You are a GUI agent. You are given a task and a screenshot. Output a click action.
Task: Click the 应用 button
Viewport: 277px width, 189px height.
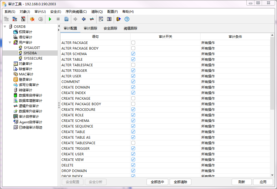click(x=263, y=182)
